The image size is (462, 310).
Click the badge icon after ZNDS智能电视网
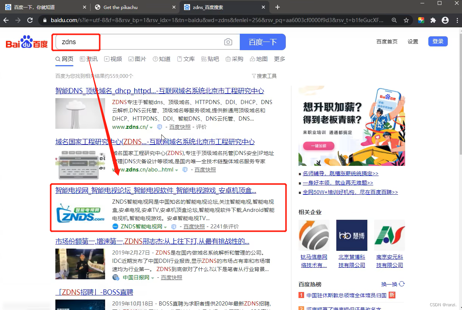pyautogui.click(x=174, y=227)
